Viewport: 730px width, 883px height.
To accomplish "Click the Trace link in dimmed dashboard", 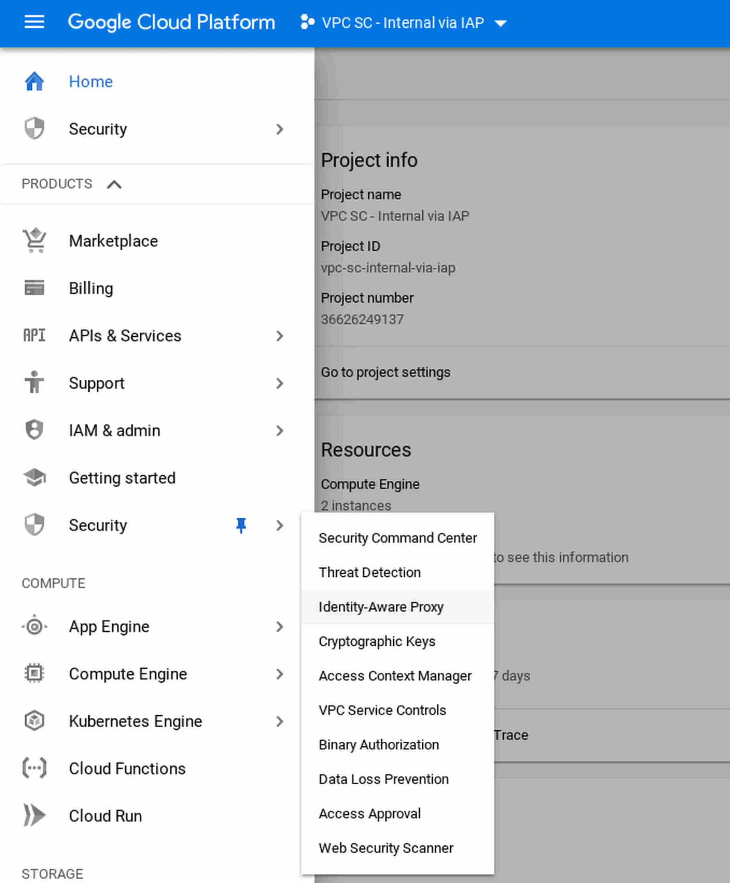I will click(511, 735).
